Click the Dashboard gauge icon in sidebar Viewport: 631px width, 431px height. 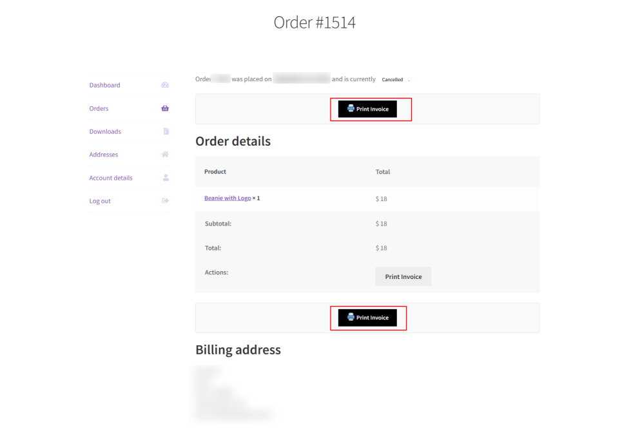165,85
